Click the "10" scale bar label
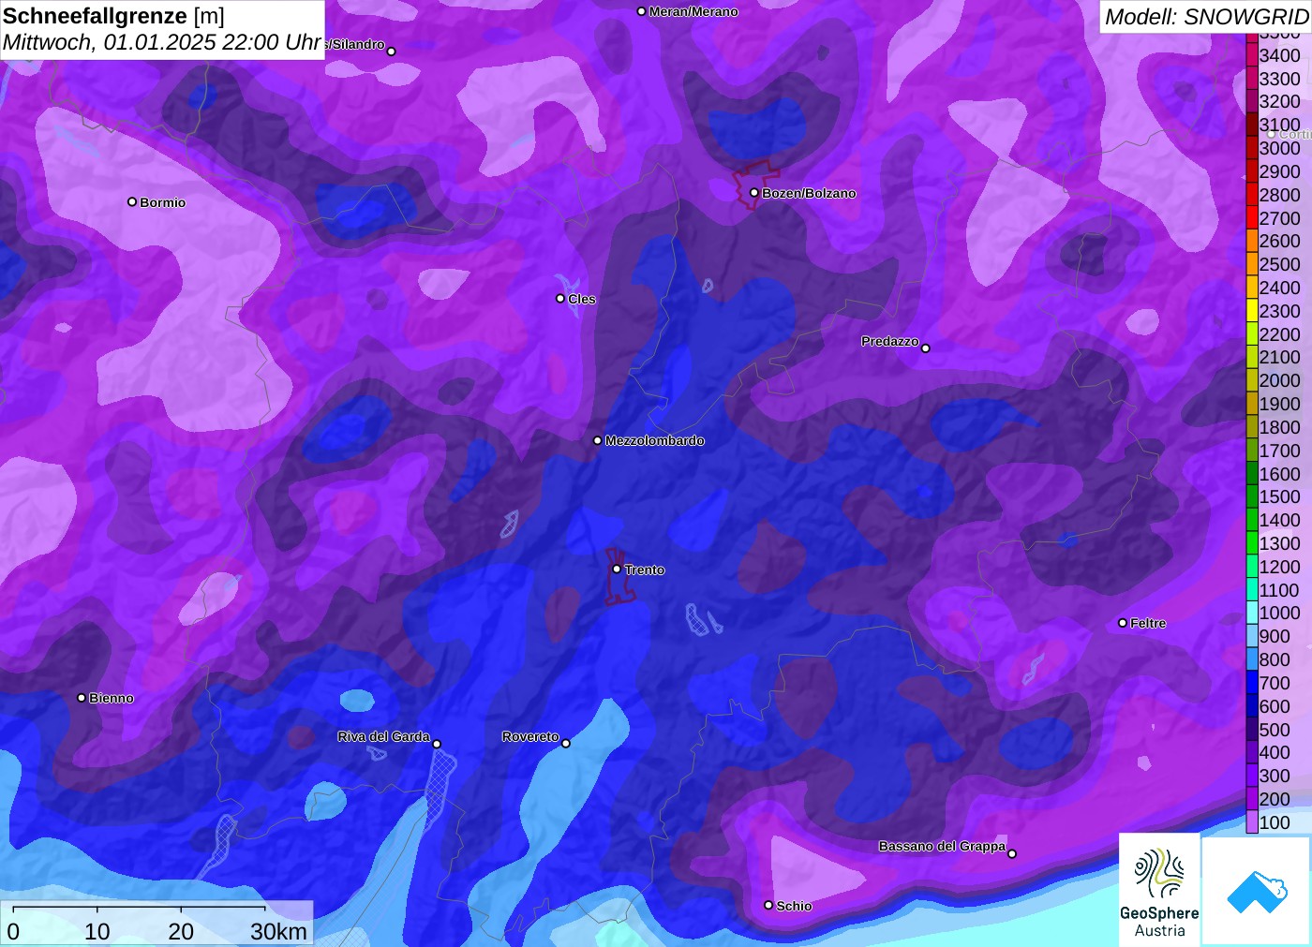The width and height of the screenshot is (1312, 947). (97, 932)
